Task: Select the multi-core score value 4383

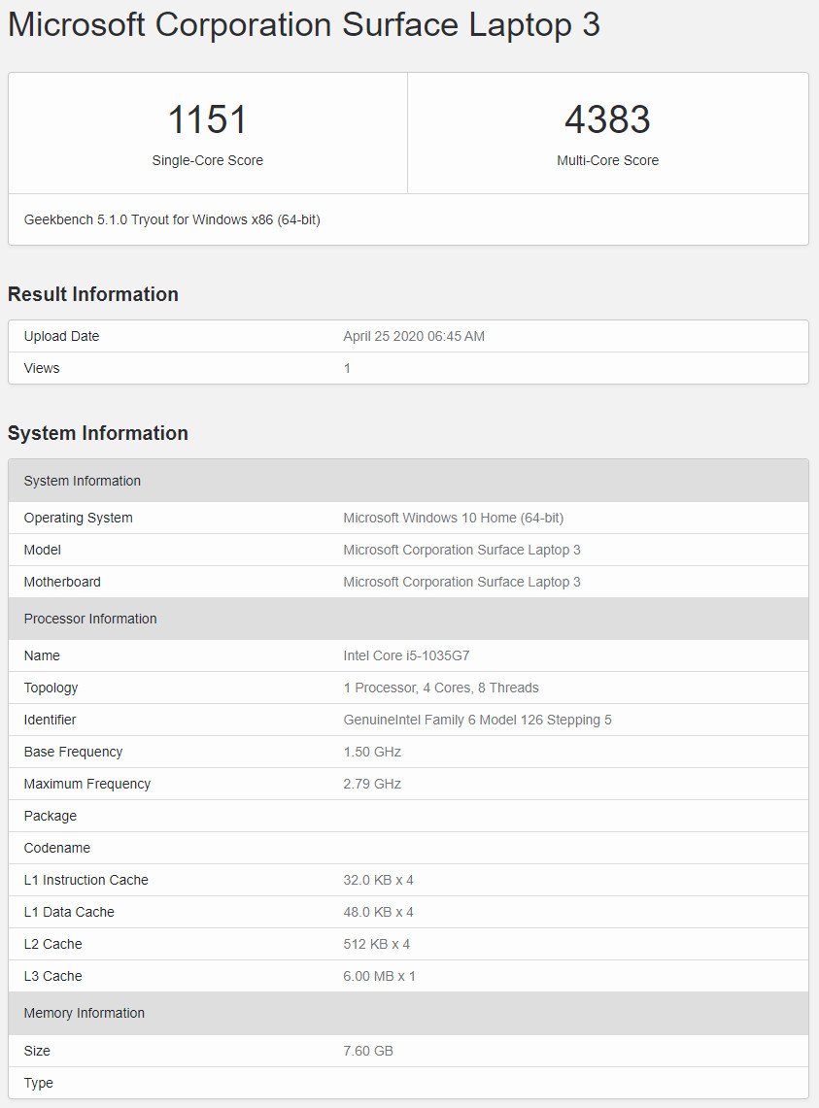Action: tap(607, 118)
